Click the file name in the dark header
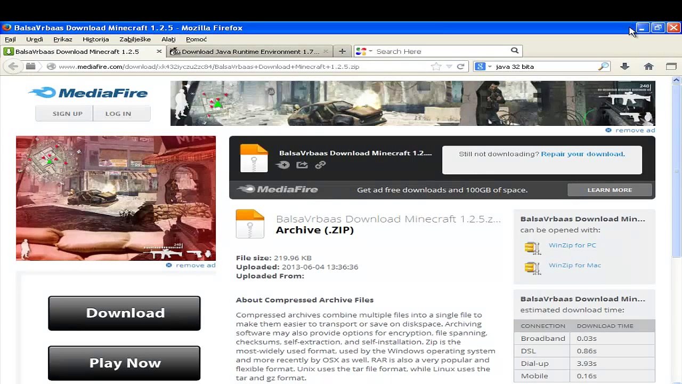The image size is (682, 384). pyautogui.click(x=355, y=153)
